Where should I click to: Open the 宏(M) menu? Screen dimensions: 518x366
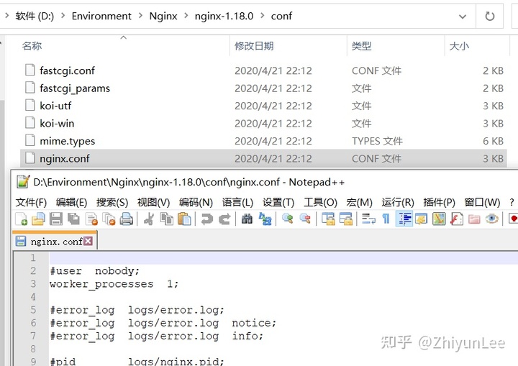(x=359, y=202)
